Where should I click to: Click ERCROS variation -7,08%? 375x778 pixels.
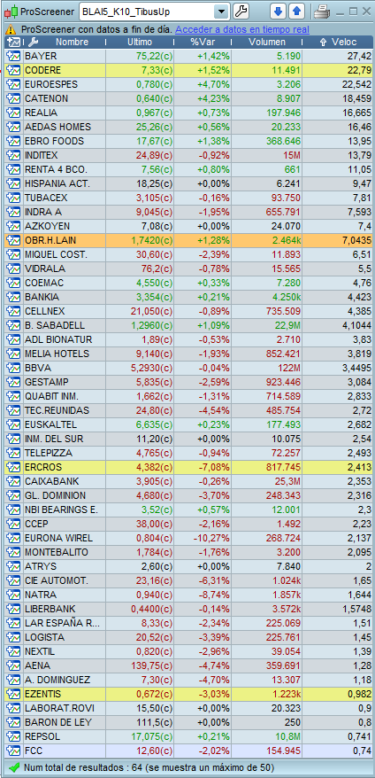(217, 467)
